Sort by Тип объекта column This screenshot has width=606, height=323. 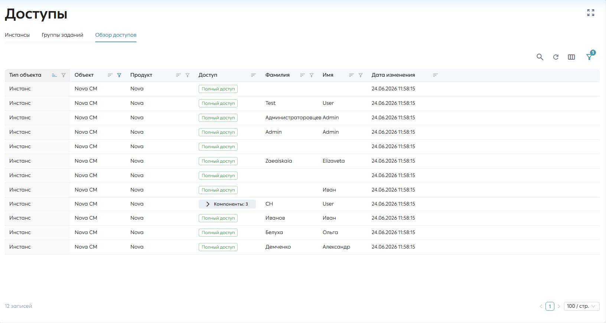(x=54, y=75)
